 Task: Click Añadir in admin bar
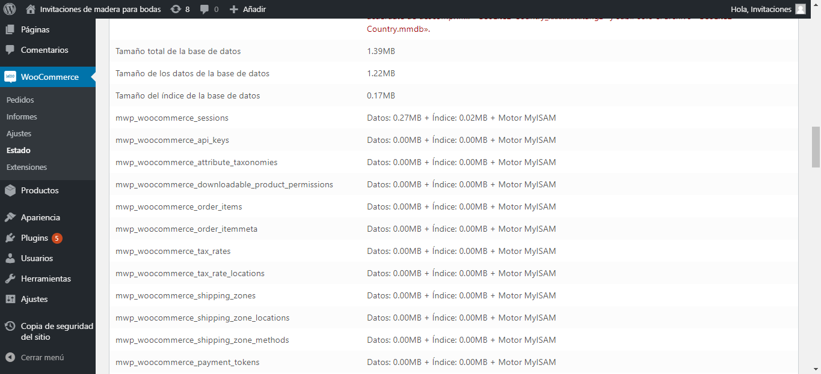tap(254, 9)
